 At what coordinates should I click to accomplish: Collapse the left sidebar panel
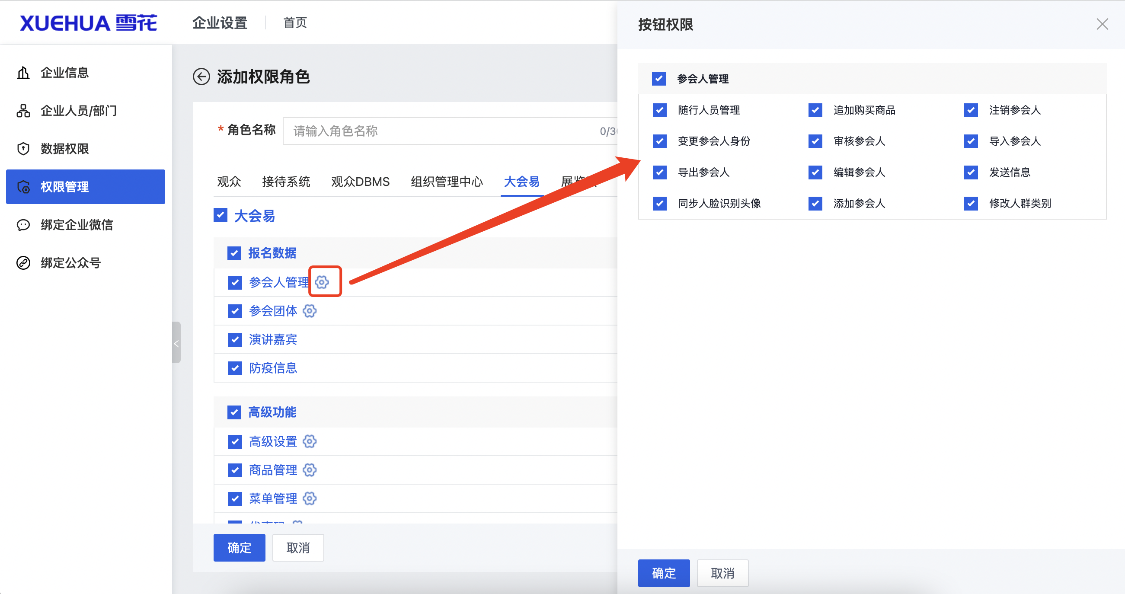(176, 343)
